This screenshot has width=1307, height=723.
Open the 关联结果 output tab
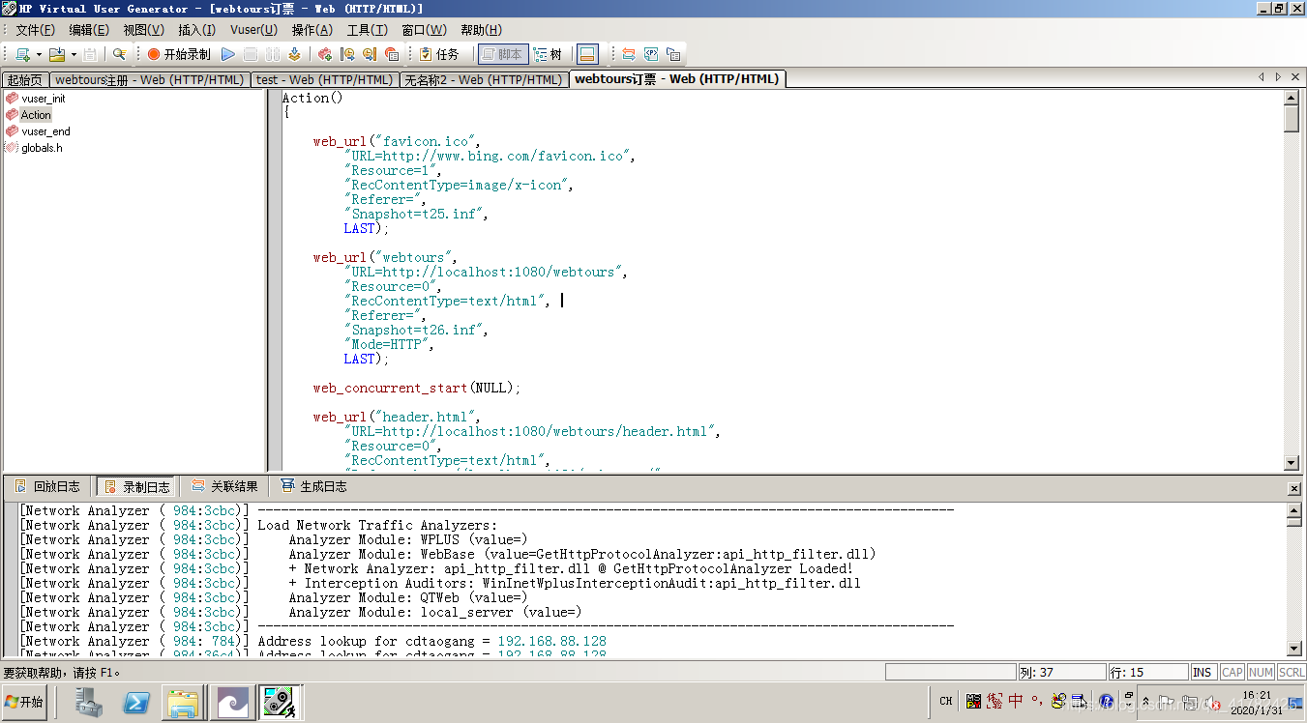(x=224, y=486)
